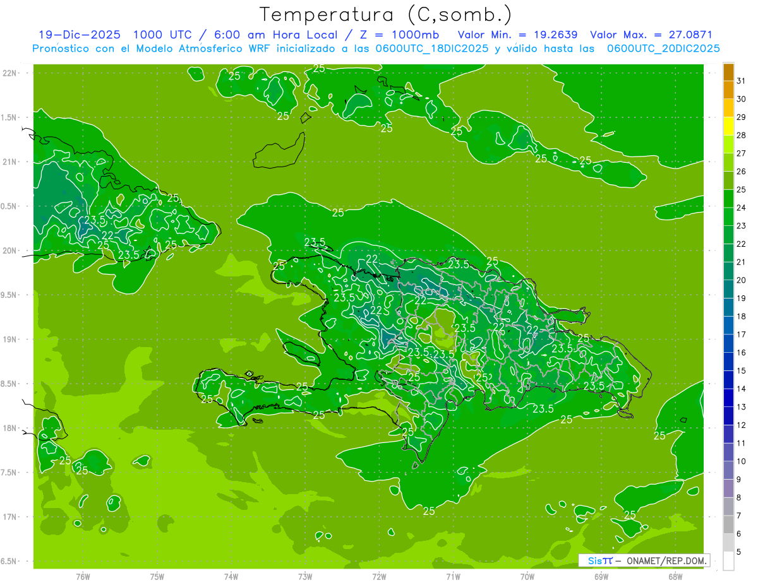Click the '71W' longitude axis label
The image size is (758, 585).
453,576
